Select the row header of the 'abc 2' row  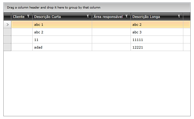(x=7, y=32)
